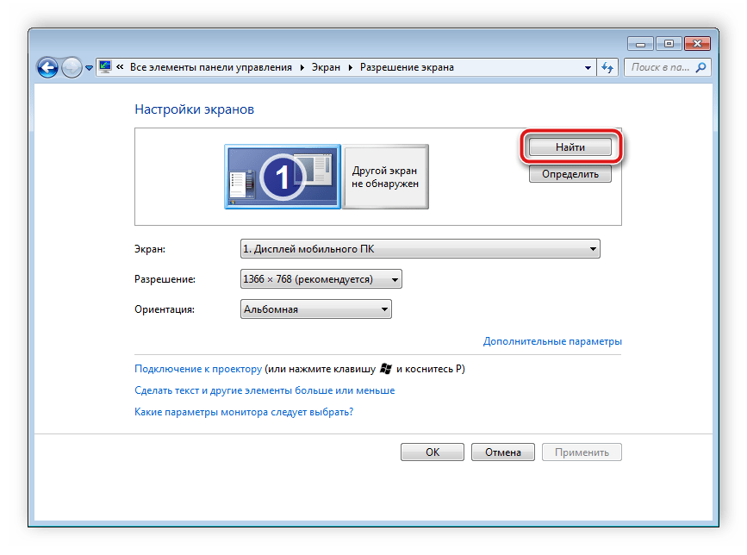The height and width of the screenshot is (555, 747).
Task: Expand arrow after 'Экран' breadcrumb
Action: tap(350, 67)
